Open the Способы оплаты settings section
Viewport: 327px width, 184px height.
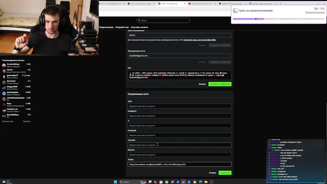pos(139,27)
